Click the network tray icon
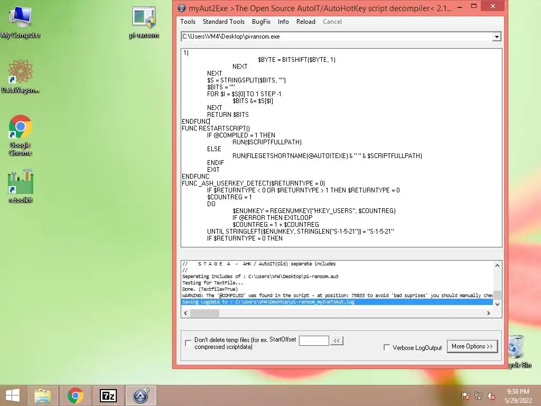Viewport: 541px width, 406px height. (x=479, y=396)
